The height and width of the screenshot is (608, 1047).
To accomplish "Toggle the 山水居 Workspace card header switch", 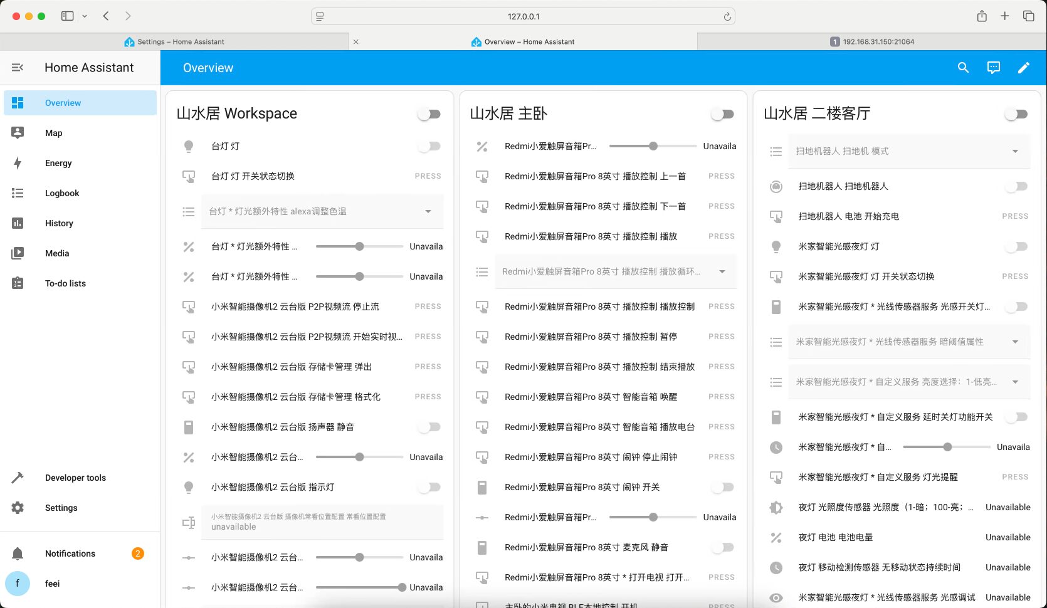I will tap(429, 114).
